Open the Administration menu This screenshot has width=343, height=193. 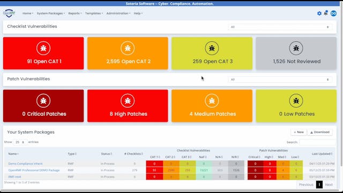[x=118, y=13]
